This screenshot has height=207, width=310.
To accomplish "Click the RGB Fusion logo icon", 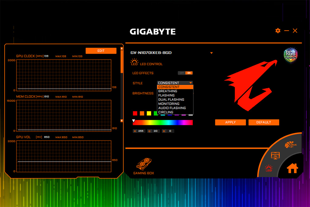I will tap(290, 55).
